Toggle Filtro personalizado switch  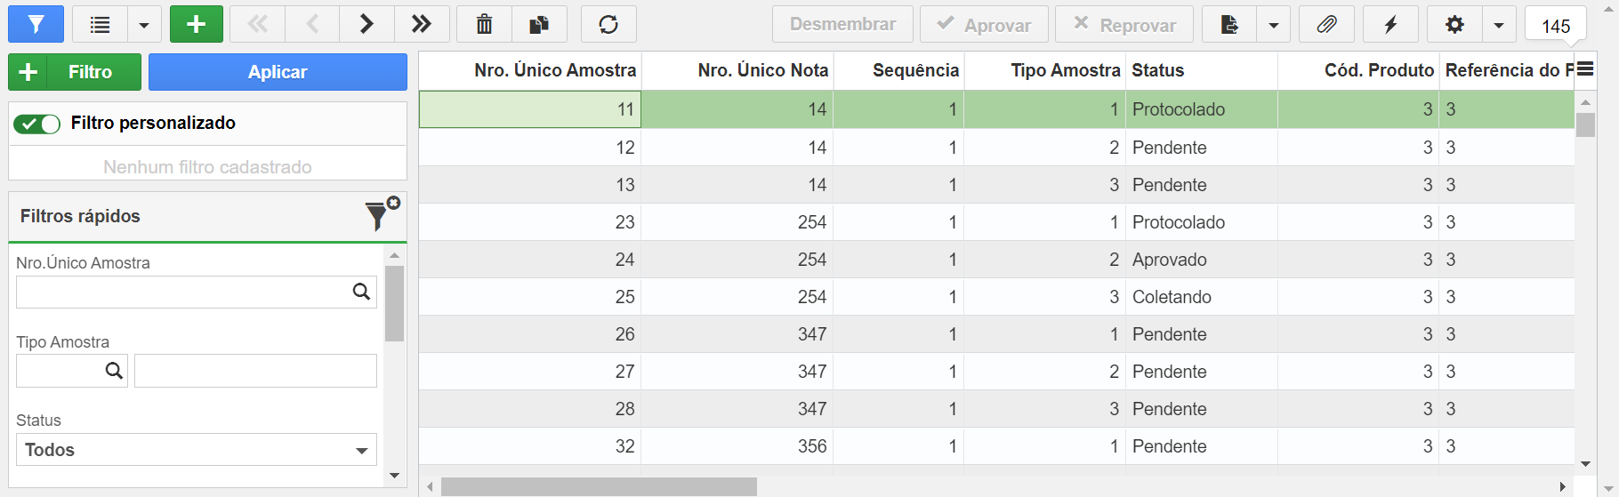coord(36,124)
